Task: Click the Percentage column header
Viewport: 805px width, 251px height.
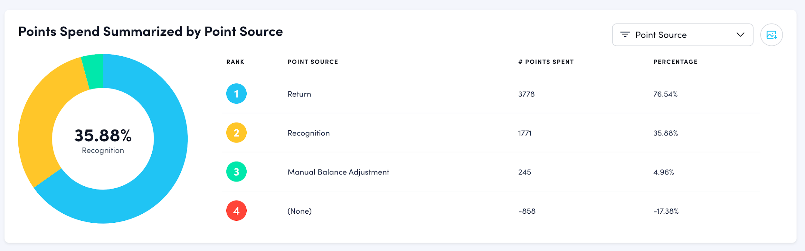Action: click(x=675, y=62)
